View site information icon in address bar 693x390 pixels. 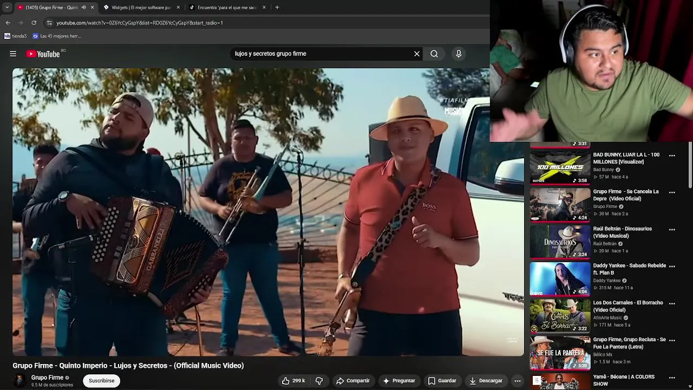[49, 23]
